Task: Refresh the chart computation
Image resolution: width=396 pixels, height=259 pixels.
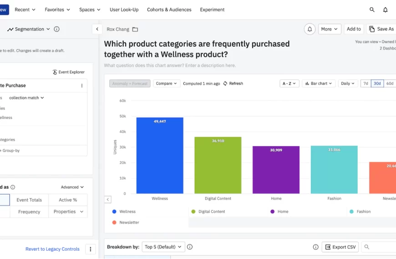Action: coord(233,84)
